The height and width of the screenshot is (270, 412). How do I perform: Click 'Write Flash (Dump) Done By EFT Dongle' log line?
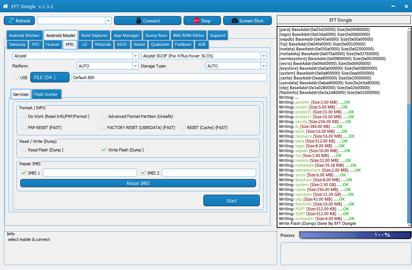coord(317,223)
